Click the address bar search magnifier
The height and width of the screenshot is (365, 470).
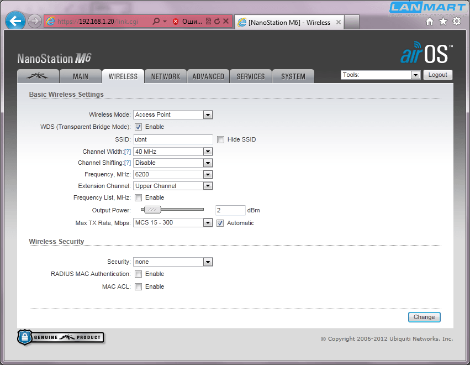(x=156, y=22)
